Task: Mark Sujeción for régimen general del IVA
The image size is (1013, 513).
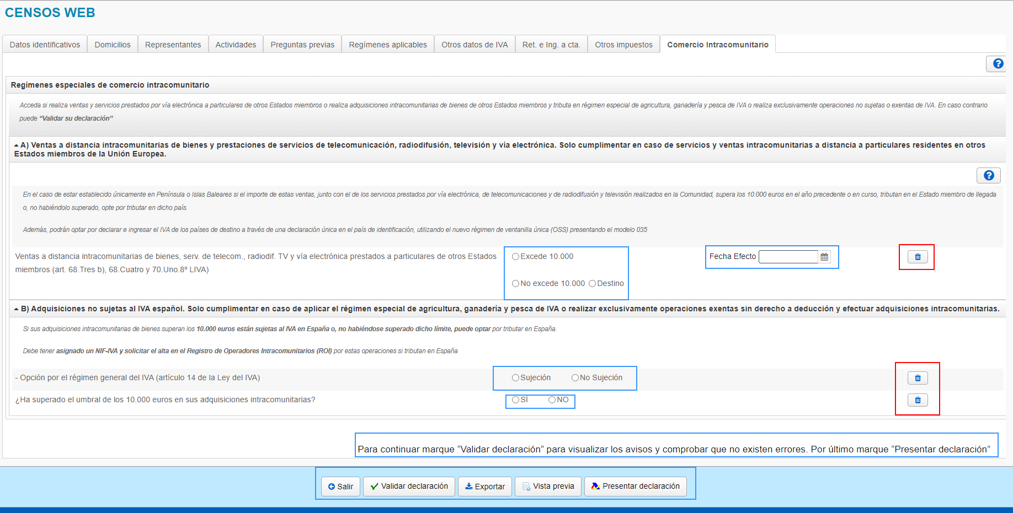Action: (515, 378)
